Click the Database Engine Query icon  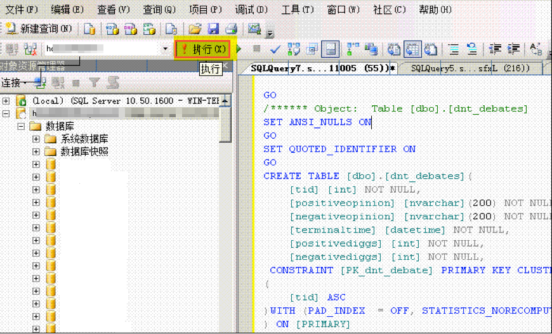tap(89, 29)
